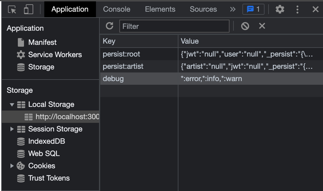Viewport: 323px width, 191px height.
Task: Activate the inspect element picker icon
Action: point(12,10)
